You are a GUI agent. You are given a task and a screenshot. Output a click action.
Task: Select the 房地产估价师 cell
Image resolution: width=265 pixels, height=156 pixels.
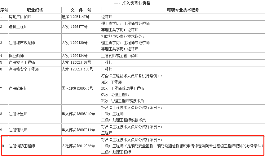(x=20, y=17)
